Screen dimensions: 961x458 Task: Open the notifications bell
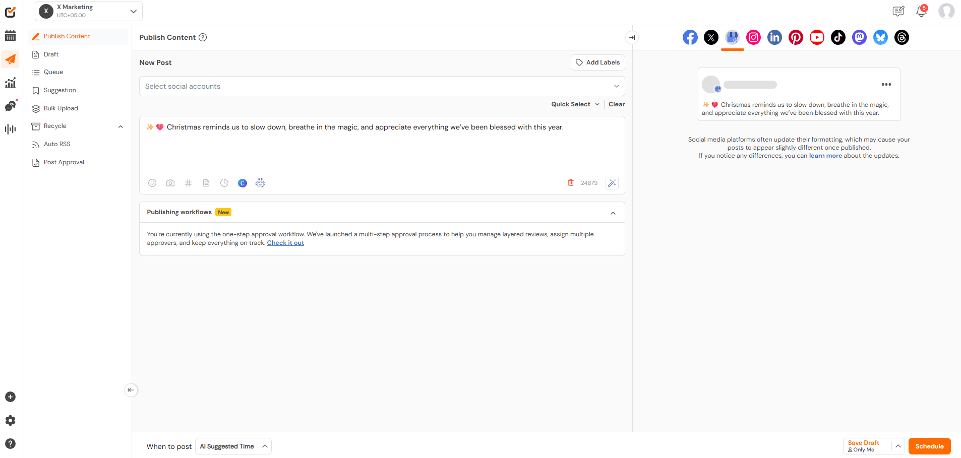(921, 11)
